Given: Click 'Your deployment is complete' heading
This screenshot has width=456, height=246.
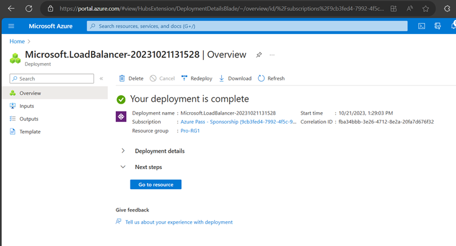Looking at the screenshot, I should pos(189,99).
